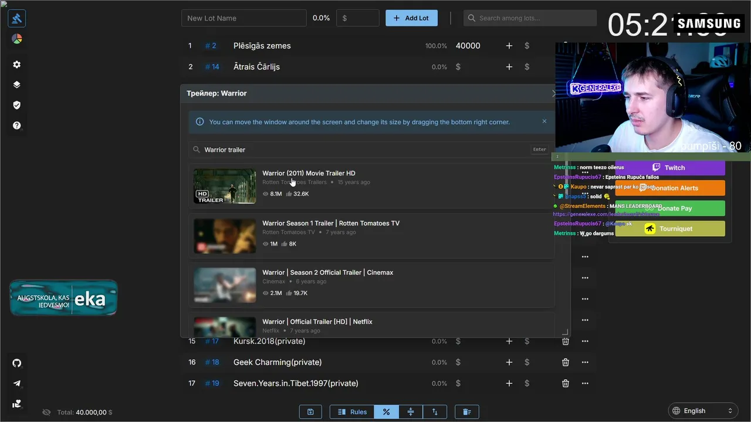Click the eka banner on the left
This screenshot has height=422, width=751.
tap(63, 298)
